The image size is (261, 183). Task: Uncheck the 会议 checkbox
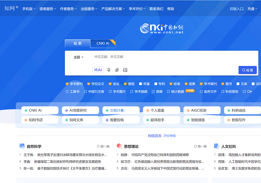(110, 84)
